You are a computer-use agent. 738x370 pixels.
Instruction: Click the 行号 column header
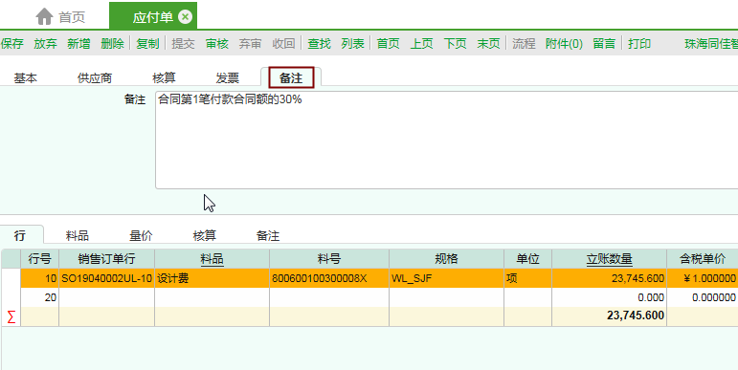(39, 259)
